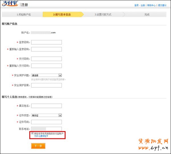Click the 完成 step tab
Screen dimensions: 171x154
click(146, 15)
